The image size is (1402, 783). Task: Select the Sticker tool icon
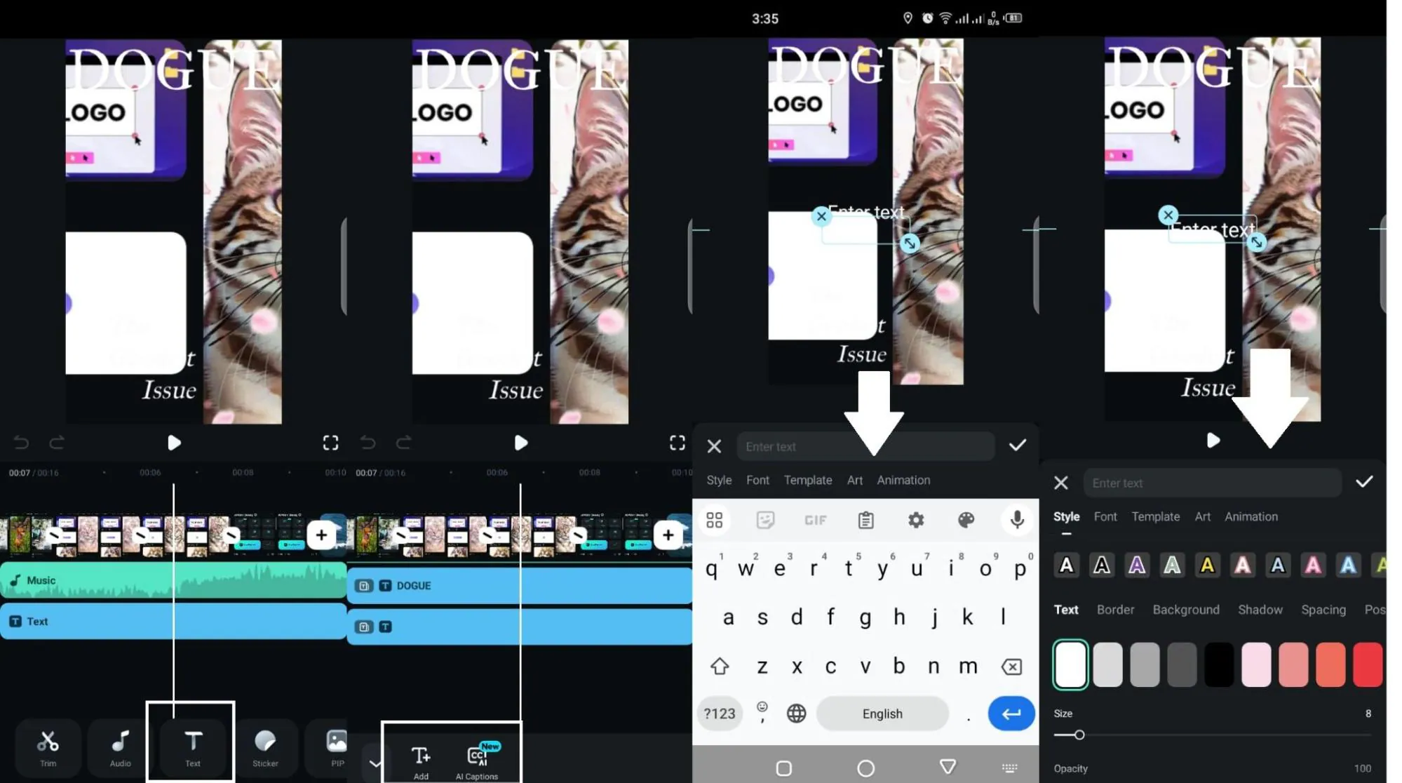264,747
